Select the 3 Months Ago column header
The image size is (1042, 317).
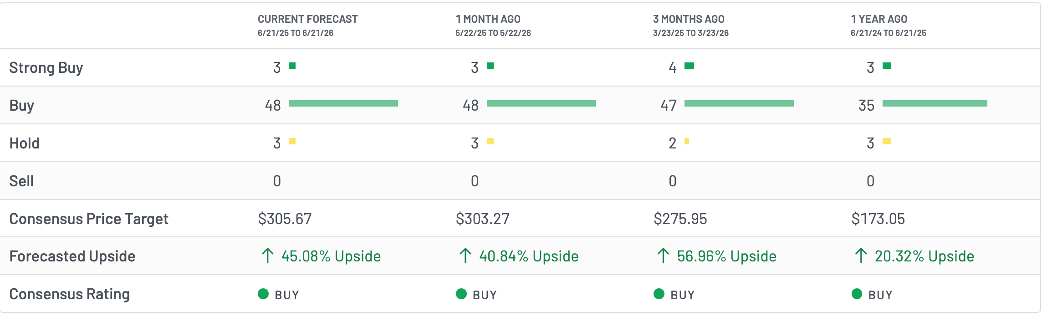[688, 19]
